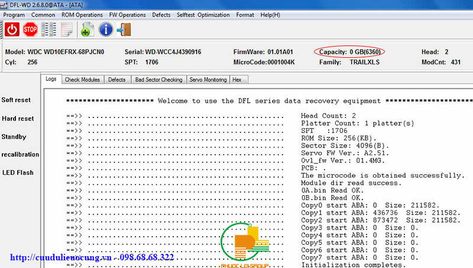Viewport: 473px width, 268px height.
Task: Expand the FW Operations menu
Action: [128, 14]
